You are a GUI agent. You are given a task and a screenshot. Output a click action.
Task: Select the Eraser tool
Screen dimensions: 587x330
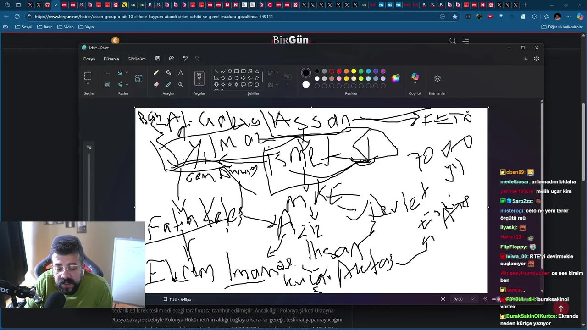pos(156,84)
